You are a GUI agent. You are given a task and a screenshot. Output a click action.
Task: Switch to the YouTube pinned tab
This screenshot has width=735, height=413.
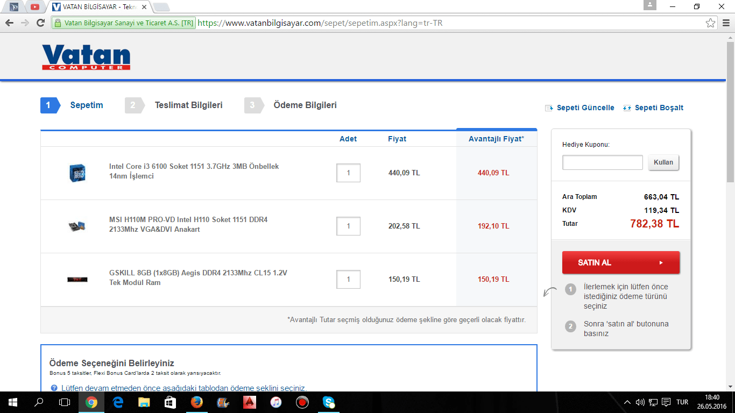pyautogui.click(x=35, y=7)
